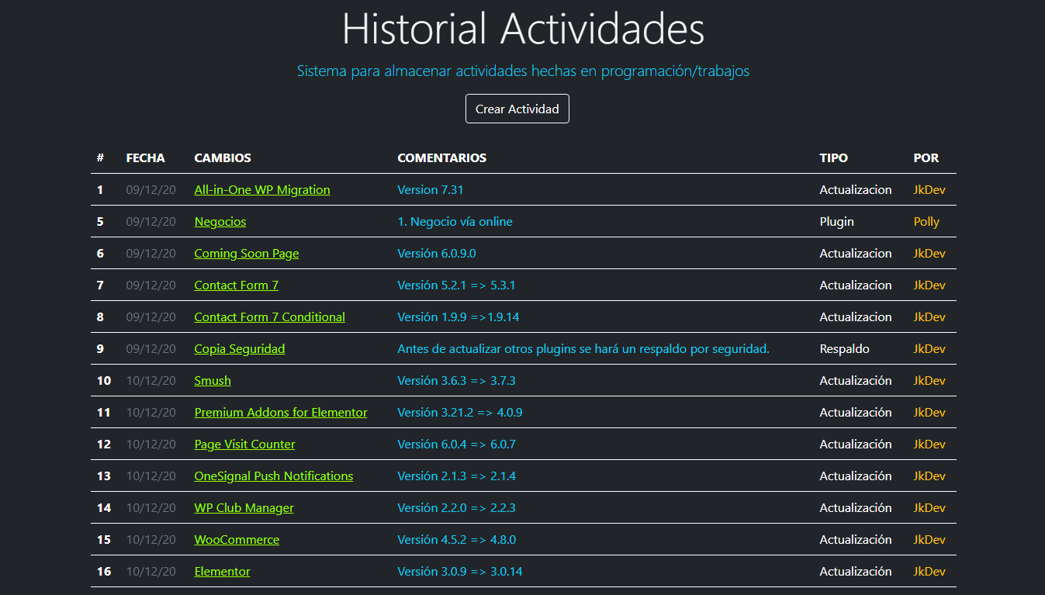Open the Contact Form 7 Conditional link

[270, 317]
